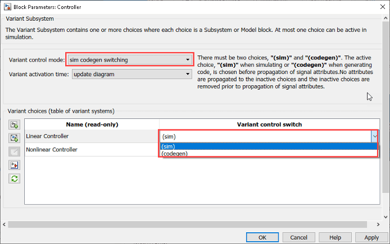Open Help for this block

coord(335,237)
